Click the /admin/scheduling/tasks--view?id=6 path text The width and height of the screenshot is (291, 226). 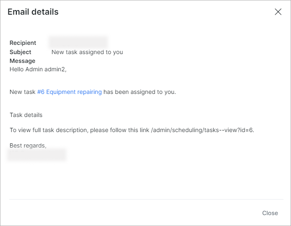click(203, 130)
